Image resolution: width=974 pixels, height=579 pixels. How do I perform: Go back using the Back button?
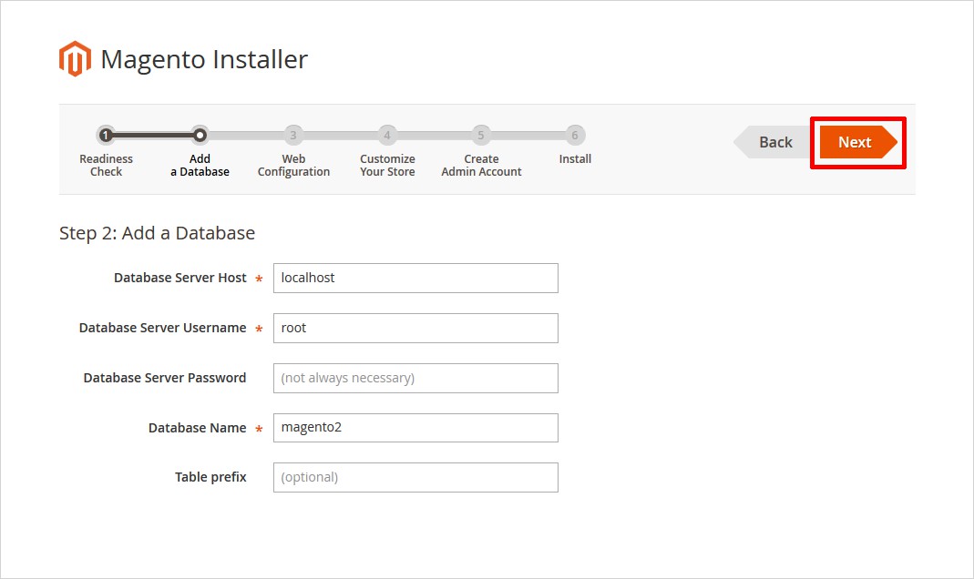774,142
